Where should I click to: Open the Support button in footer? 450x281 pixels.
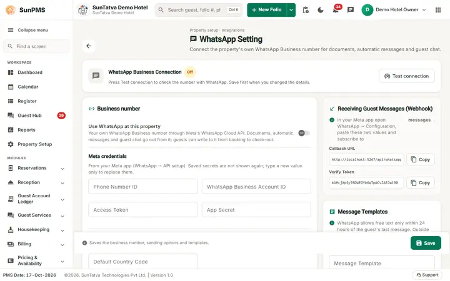click(427, 275)
